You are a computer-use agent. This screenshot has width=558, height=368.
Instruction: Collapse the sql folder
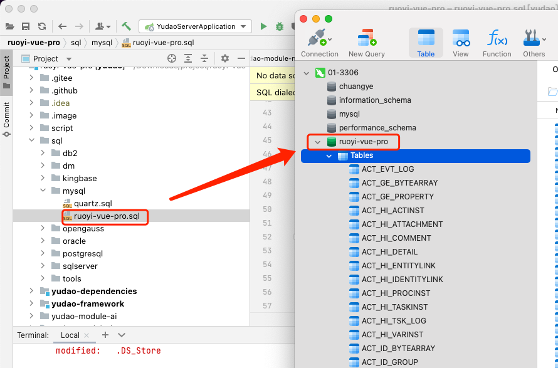[x=32, y=140]
